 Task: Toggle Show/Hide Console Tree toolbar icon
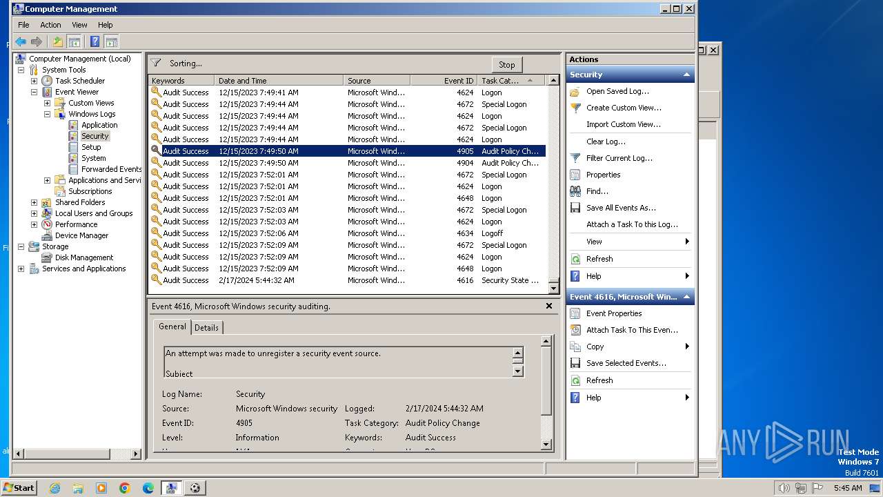tap(74, 41)
